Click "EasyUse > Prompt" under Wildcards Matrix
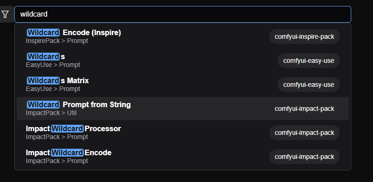373x182 pixels. (x=53, y=89)
